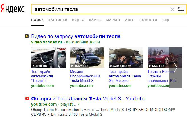This screenshot has height=118, width=187.
Task: Open 'Тест-драйв автомобиля "Тесла"' video title
Action: click(42, 76)
